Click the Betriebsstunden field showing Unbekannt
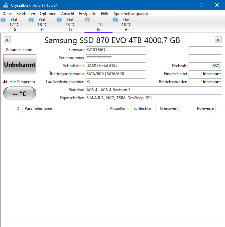This screenshot has width=225, height=227. click(205, 82)
